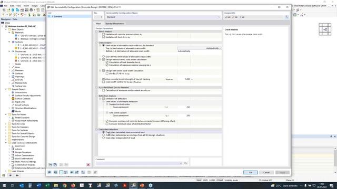The height and width of the screenshot is (189, 337).
Task: Open Google Chrome from the taskbar
Action: click(64, 185)
